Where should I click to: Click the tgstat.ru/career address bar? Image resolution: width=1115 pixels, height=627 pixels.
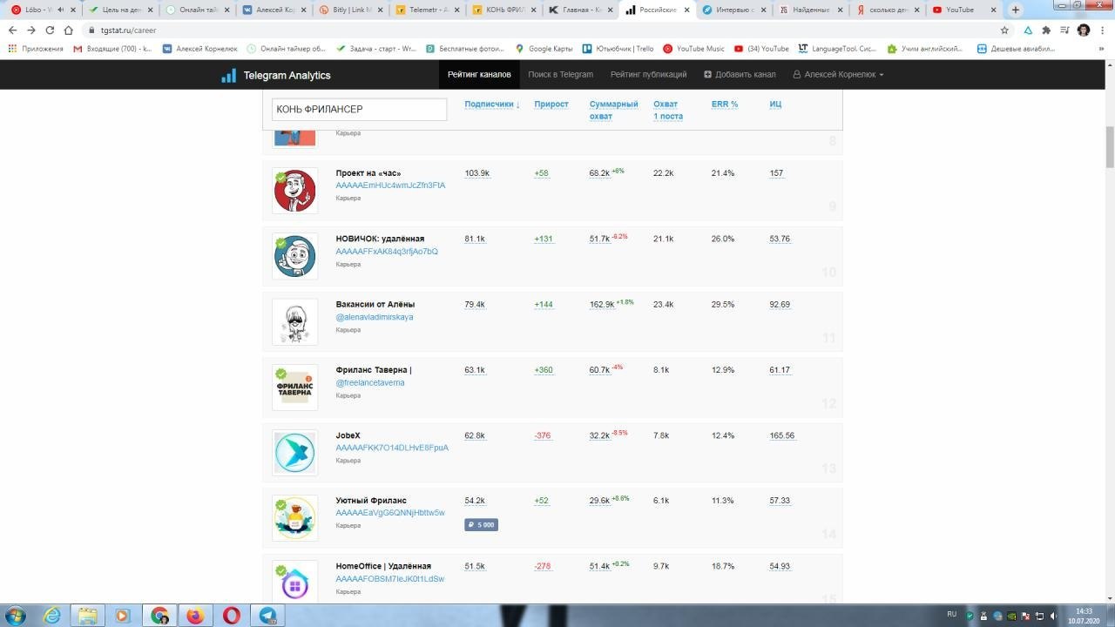(122, 30)
